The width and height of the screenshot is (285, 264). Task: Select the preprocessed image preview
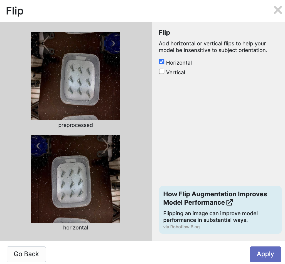[75, 76]
